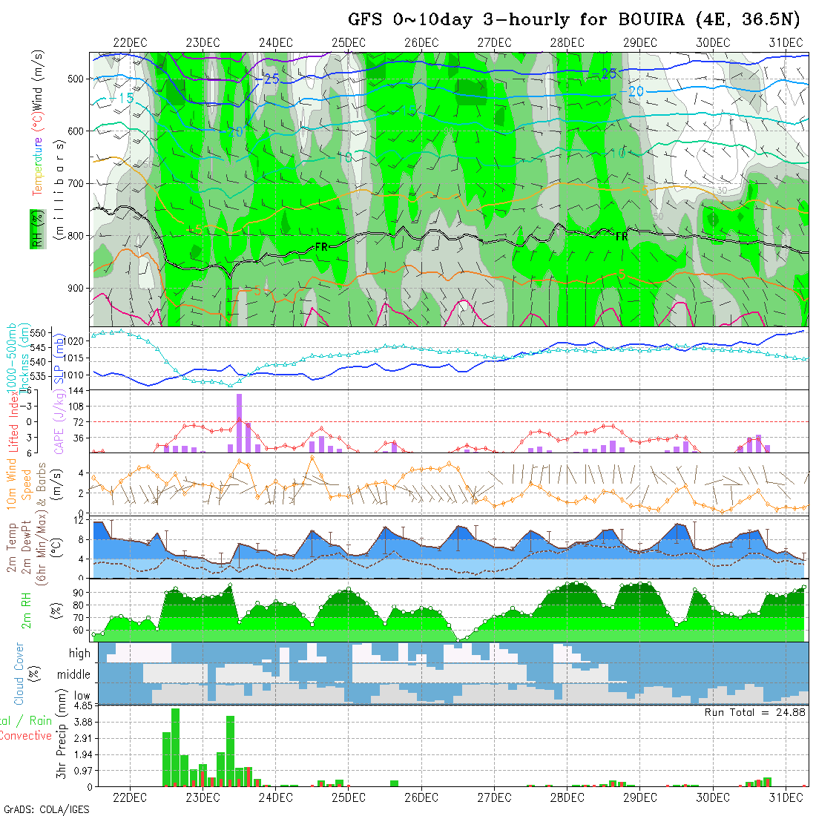Image resolution: width=816 pixels, height=816 pixels.
Task: Select the "low" cloud cover label
Action: (81, 695)
